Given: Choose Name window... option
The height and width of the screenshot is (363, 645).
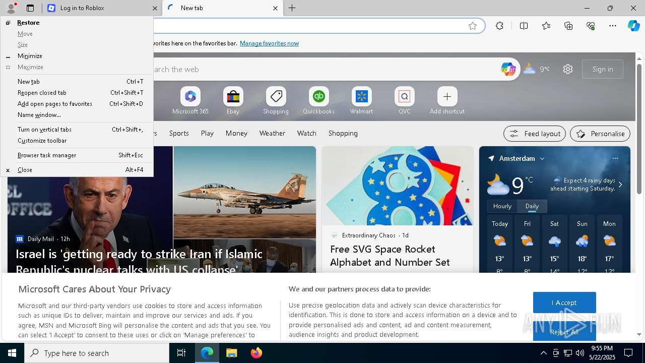Looking at the screenshot, I should pos(77,115).
